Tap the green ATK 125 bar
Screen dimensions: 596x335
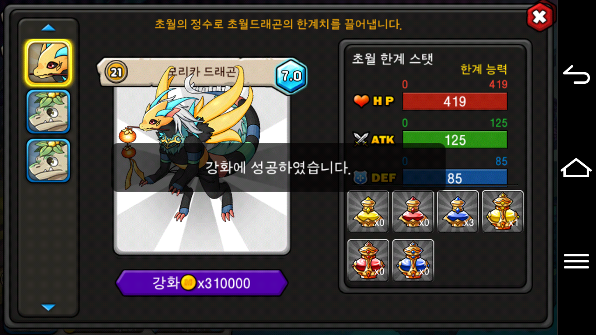pyautogui.click(x=454, y=140)
